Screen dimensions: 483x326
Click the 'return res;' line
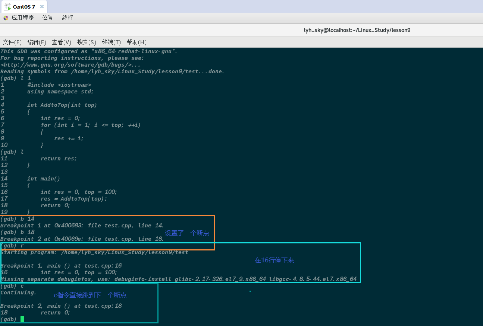(59, 159)
